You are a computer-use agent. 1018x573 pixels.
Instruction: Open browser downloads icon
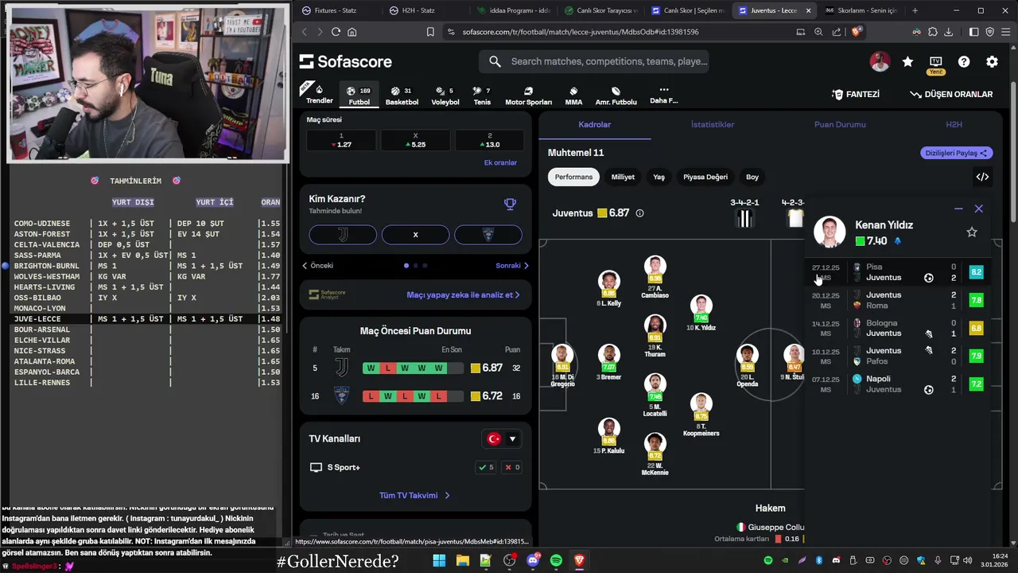[x=950, y=32]
